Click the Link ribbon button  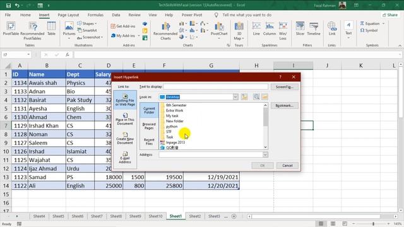(x=332, y=29)
